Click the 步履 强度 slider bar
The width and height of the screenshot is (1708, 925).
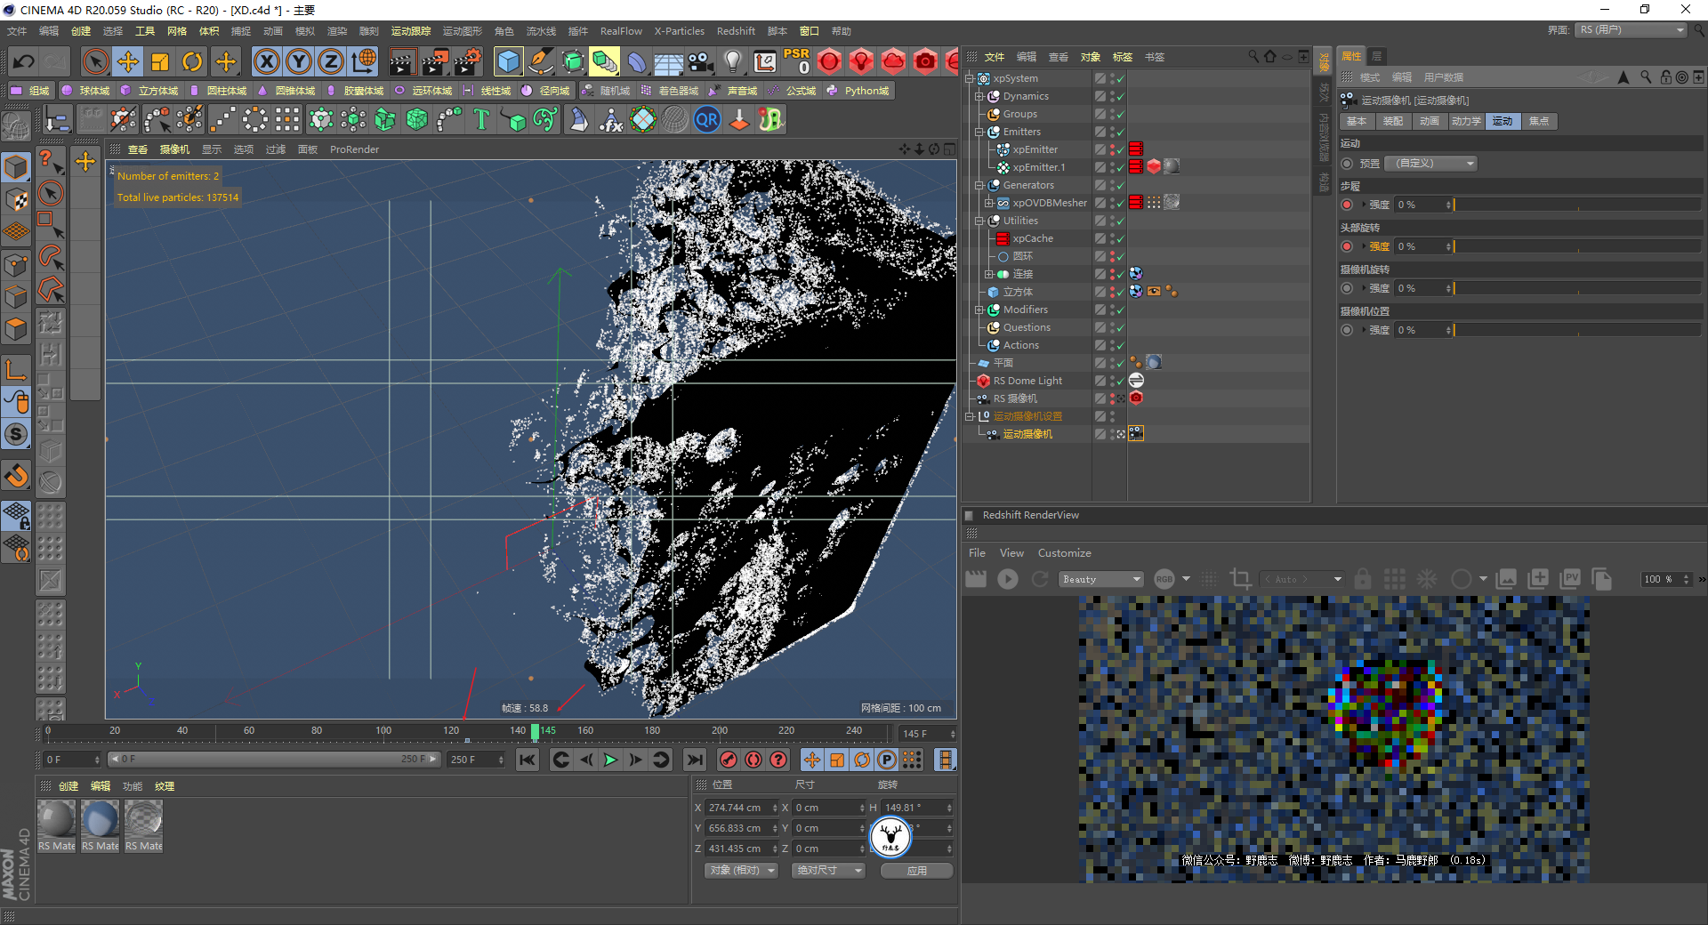point(1576,205)
